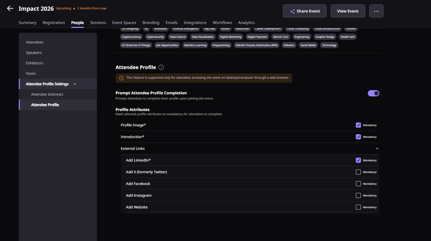The height and width of the screenshot is (241, 431).
Task: Disable Prompt Attendee Profile Completion toggle
Action: pos(373,93)
